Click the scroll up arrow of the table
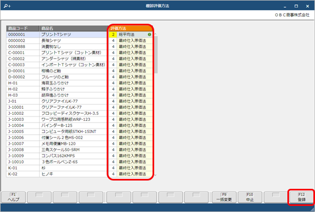This screenshot has height=212, width=315. point(155,34)
